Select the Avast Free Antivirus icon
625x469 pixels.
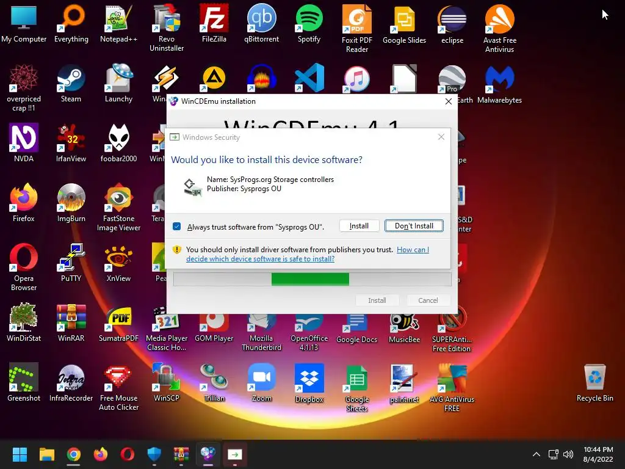click(x=499, y=29)
